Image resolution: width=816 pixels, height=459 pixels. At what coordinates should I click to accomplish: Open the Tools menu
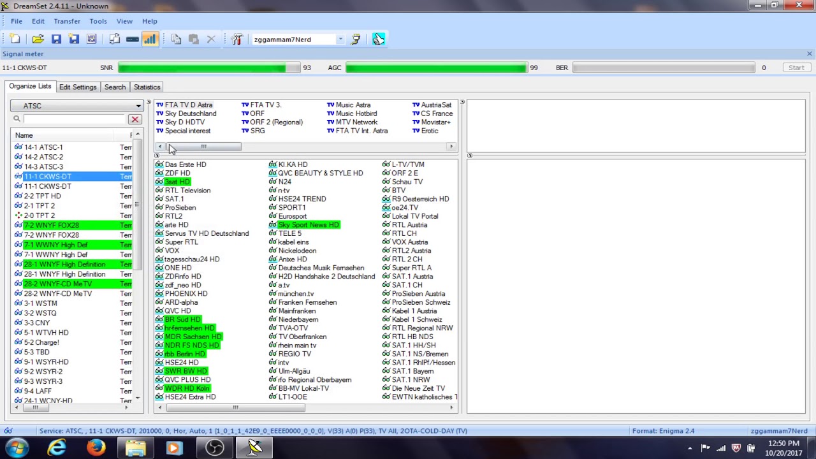98,21
